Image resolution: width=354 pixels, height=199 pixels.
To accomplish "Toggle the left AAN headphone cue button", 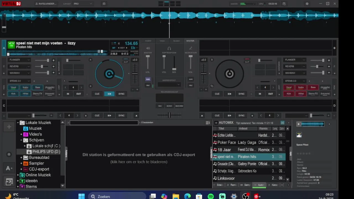I will (148, 79).
